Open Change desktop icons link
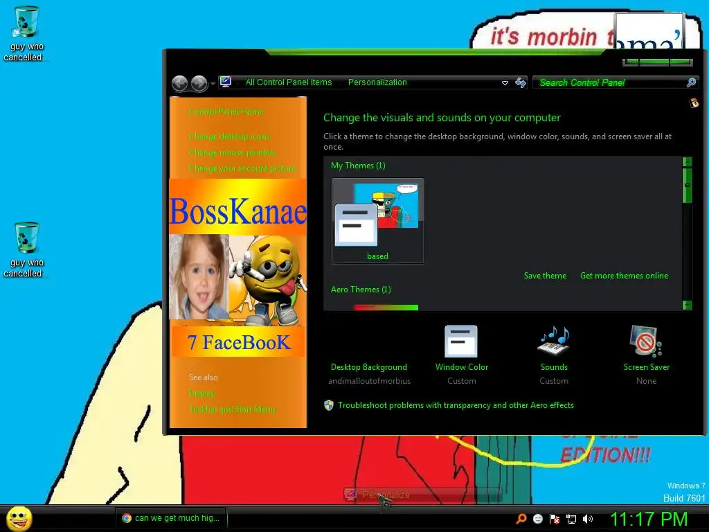 (230, 136)
